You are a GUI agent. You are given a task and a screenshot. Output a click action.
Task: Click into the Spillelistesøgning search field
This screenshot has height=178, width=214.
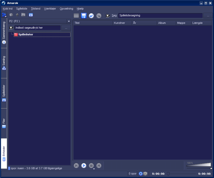pos(160,16)
